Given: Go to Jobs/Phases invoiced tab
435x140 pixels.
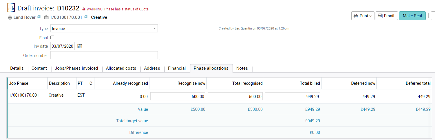Looking at the screenshot, I should 76,68.
